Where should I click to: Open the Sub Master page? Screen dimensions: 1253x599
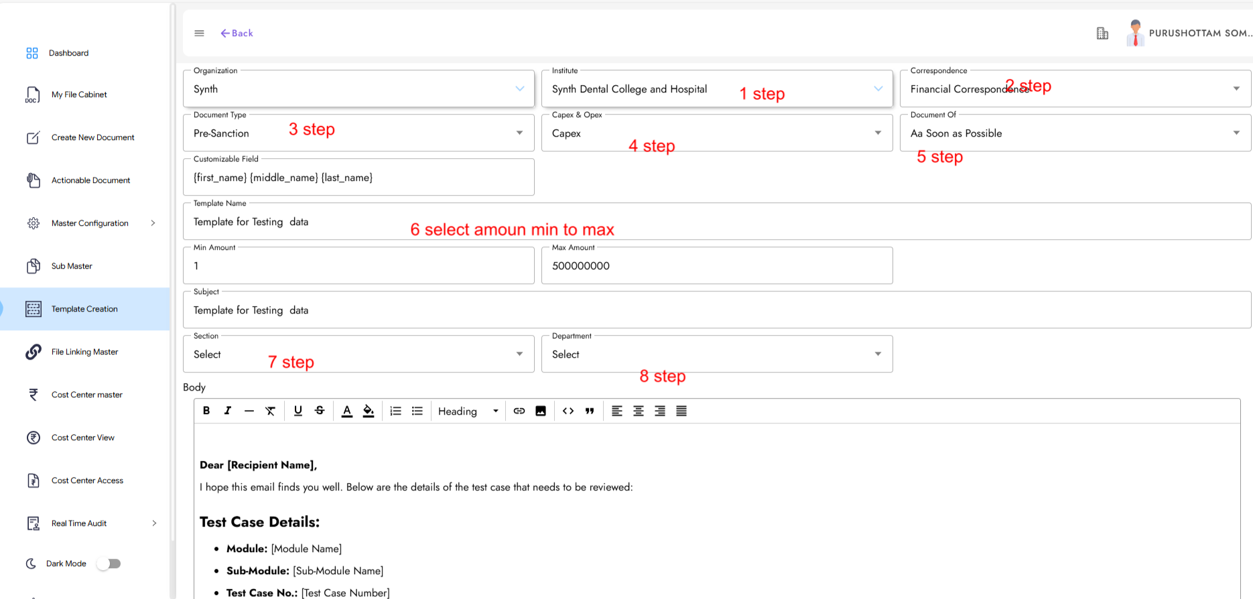(72, 266)
